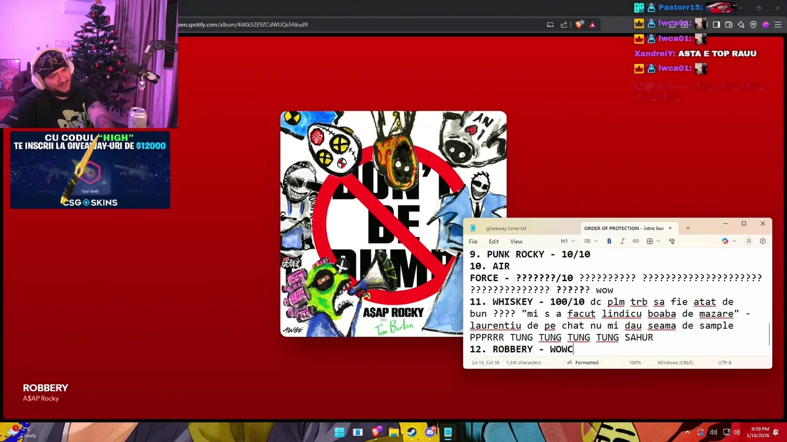Open Brave Wallet icon in the toolbar
Image resolution: width=787 pixels, height=442 pixels.
tap(729, 25)
